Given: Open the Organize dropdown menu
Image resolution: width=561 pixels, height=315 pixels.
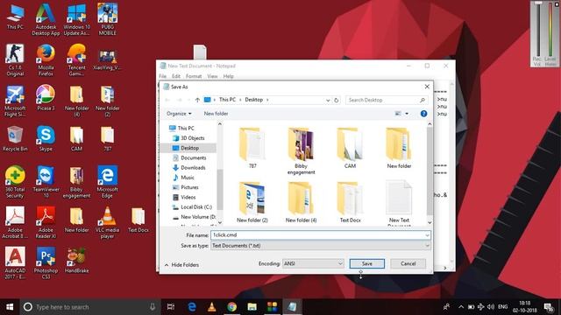Looking at the screenshot, I should [179, 114].
